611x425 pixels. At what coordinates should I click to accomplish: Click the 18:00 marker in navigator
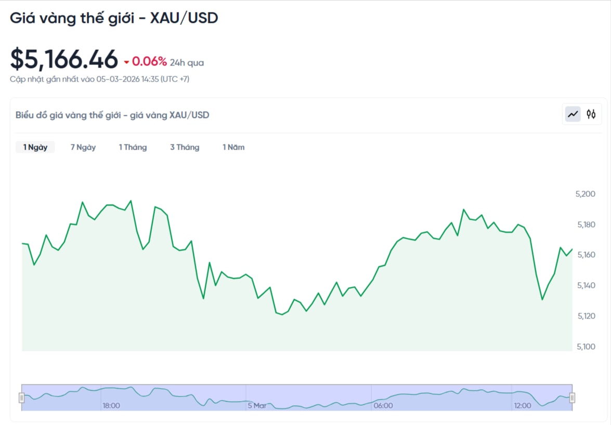[111, 405]
